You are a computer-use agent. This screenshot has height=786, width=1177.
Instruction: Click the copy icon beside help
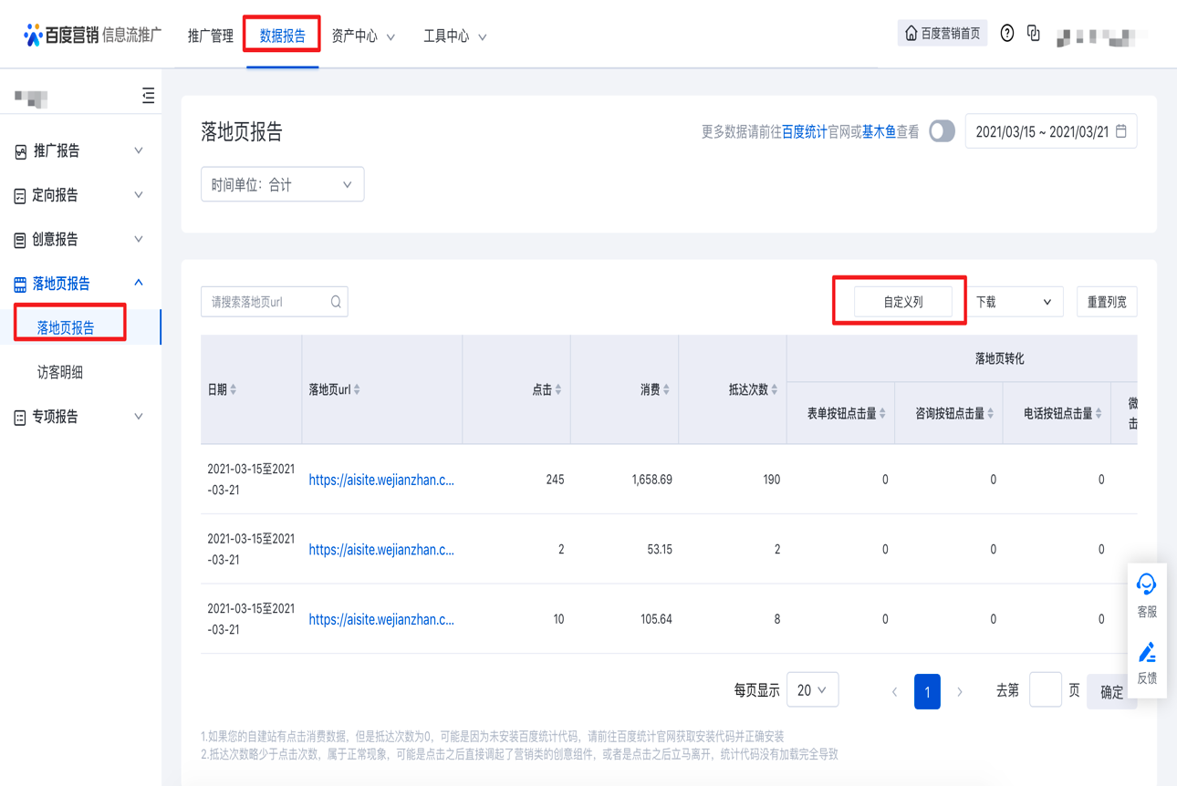[x=1033, y=34]
